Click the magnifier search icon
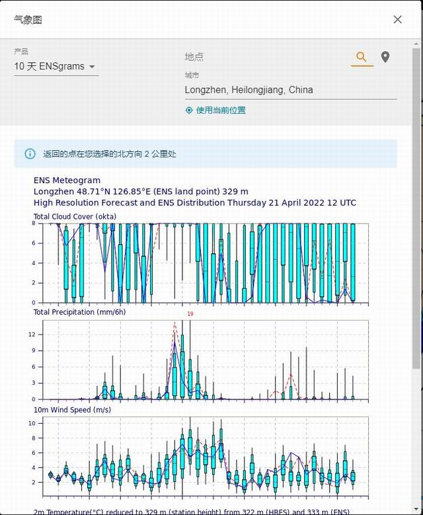 [362, 58]
